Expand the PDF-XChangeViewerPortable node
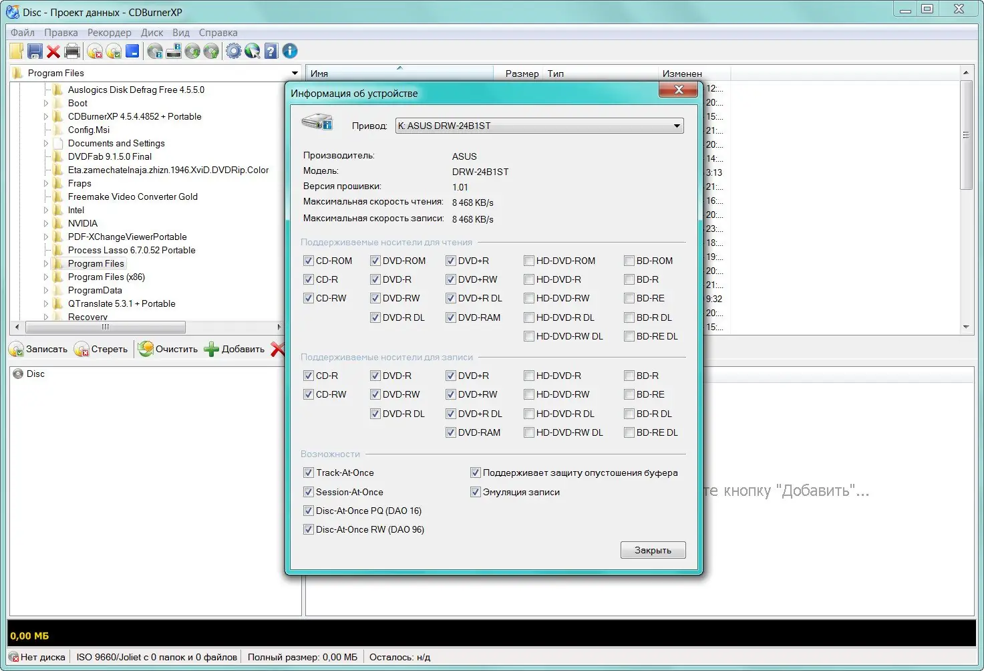Viewport: 984px width, 671px height. 46,237
